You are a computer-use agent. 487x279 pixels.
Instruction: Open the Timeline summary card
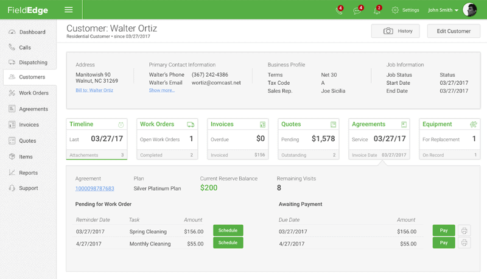(x=97, y=139)
